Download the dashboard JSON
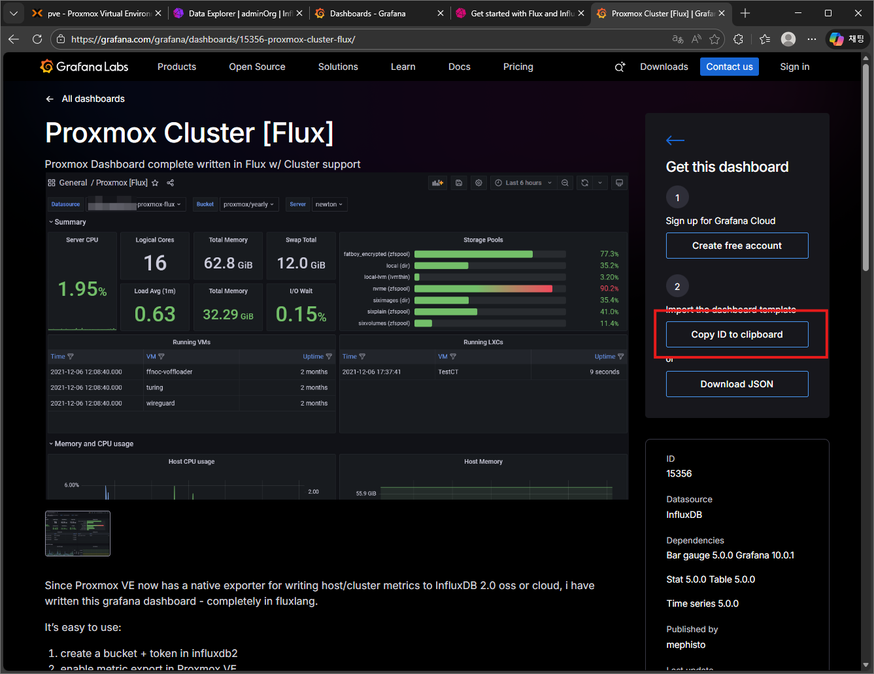The image size is (874, 674). pyautogui.click(x=737, y=384)
